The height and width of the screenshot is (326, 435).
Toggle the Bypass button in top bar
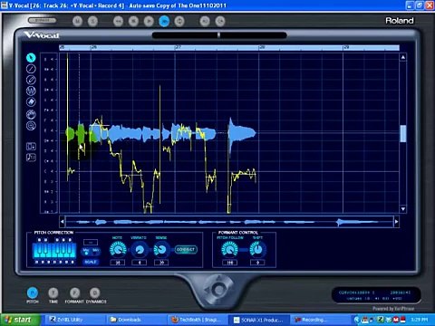coord(42,20)
